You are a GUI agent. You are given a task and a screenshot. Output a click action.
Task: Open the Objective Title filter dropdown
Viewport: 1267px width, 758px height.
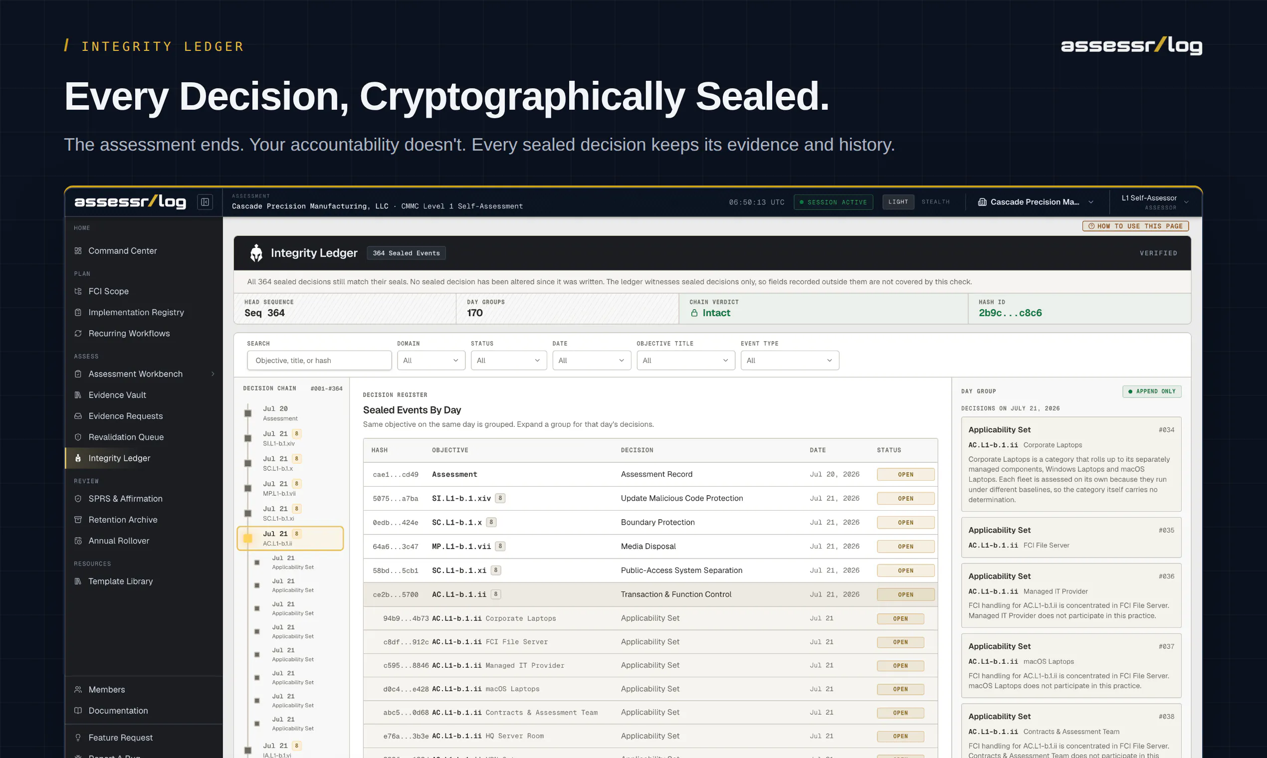pos(685,361)
